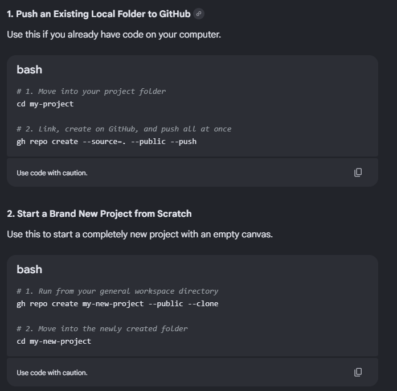Click 'Use code with caution.' under second block

click(x=52, y=373)
